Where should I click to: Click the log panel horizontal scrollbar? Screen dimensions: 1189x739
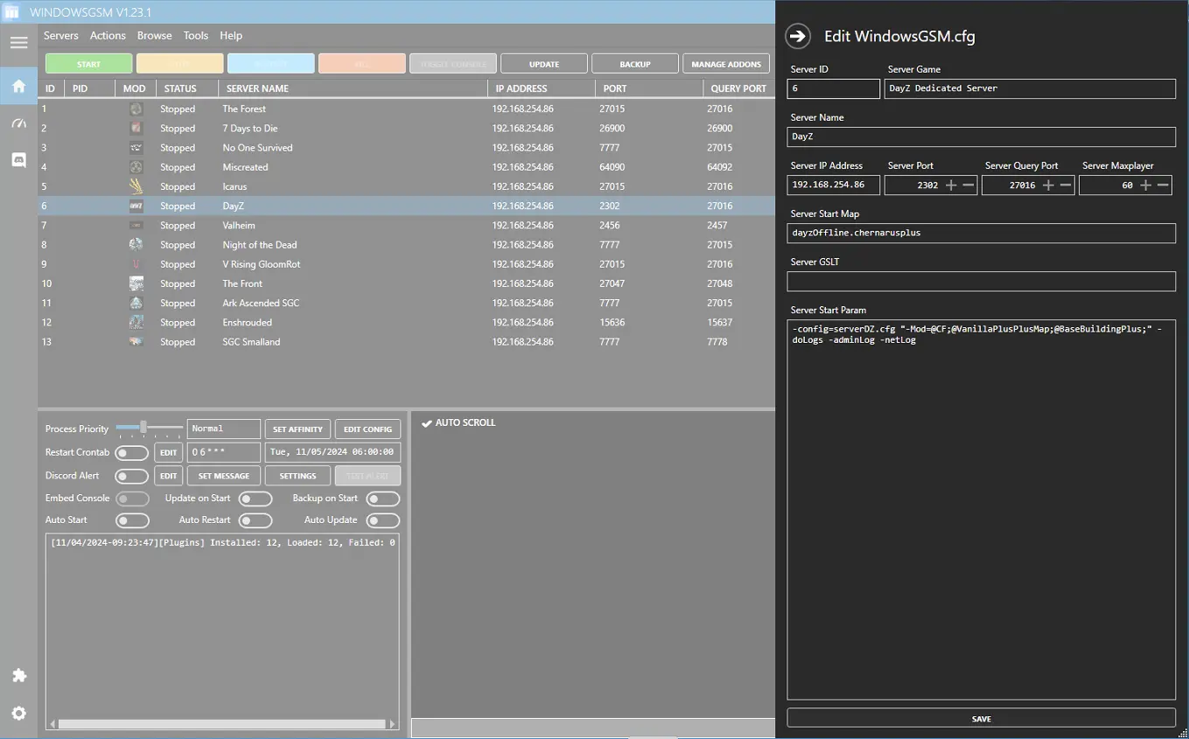tap(222, 724)
